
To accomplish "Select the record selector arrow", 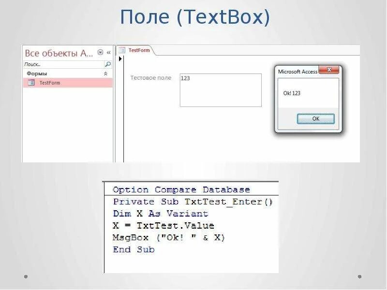I will click(120, 58).
